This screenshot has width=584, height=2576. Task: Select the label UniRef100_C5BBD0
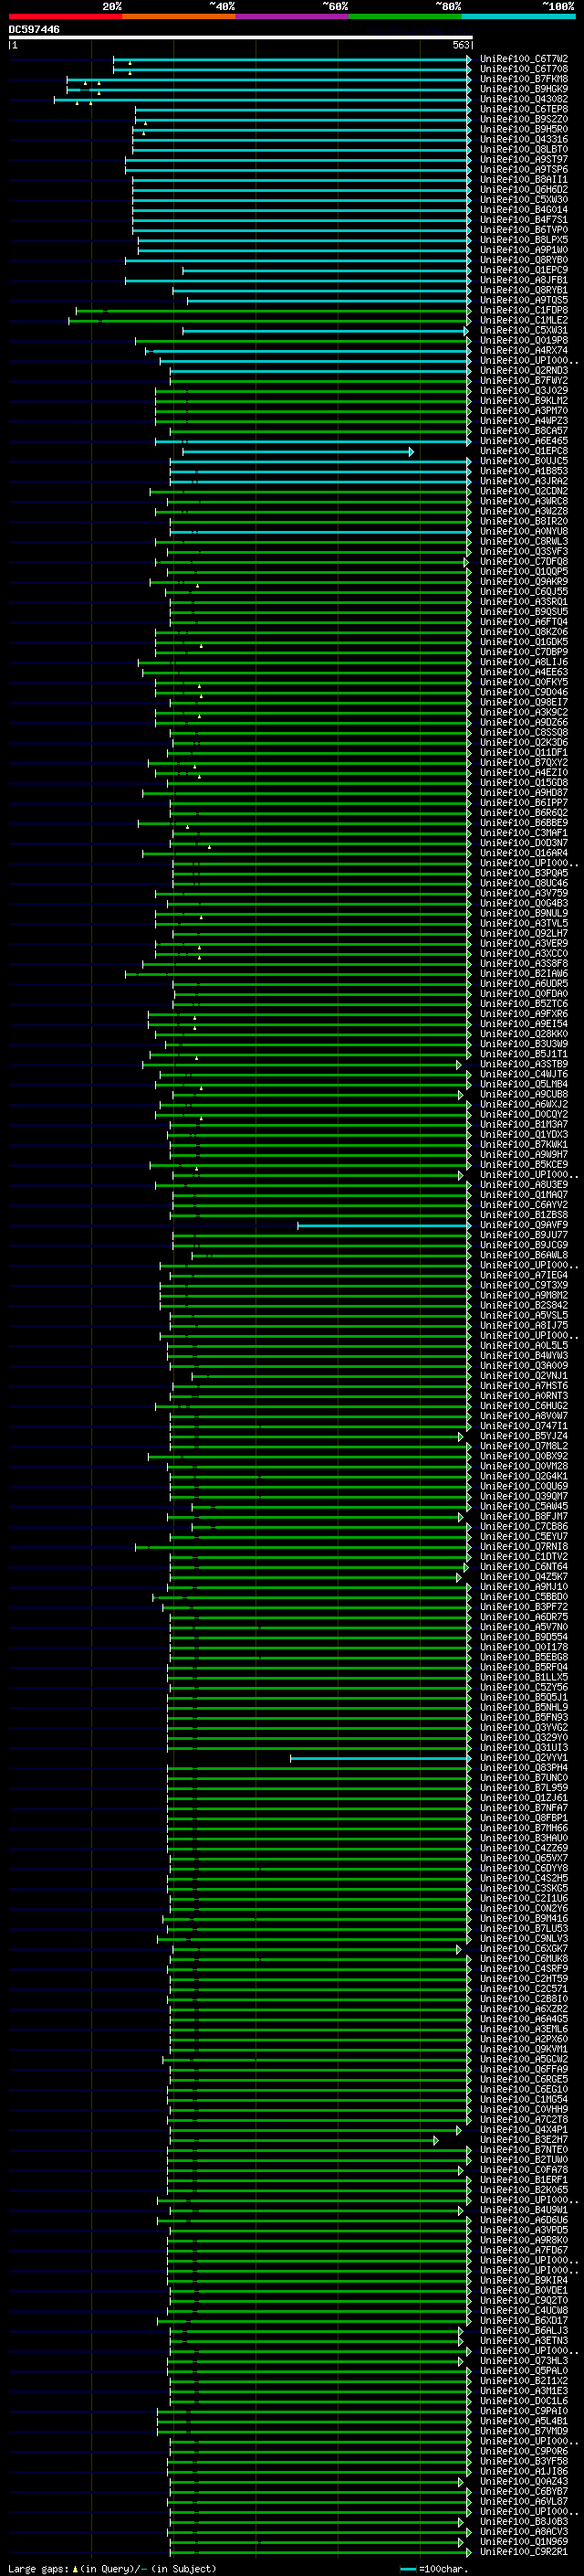point(523,1596)
